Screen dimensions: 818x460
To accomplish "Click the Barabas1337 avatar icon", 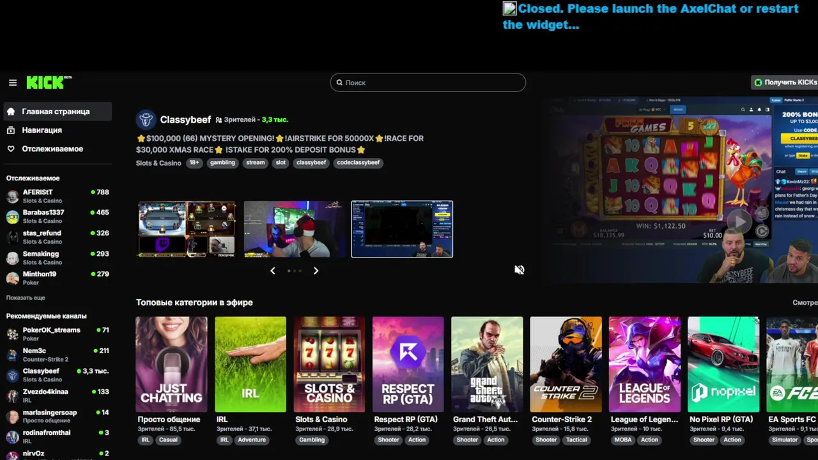I will (13, 217).
